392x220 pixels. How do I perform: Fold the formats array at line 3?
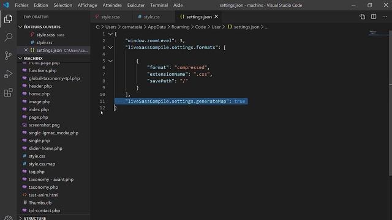point(110,48)
